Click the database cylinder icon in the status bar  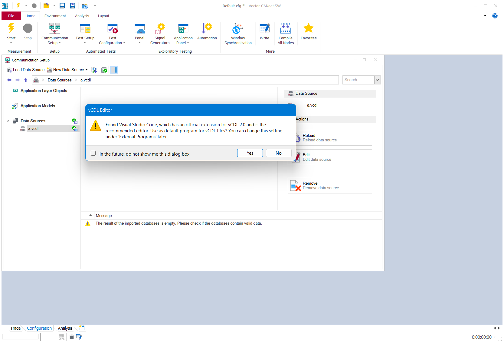(72, 337)
